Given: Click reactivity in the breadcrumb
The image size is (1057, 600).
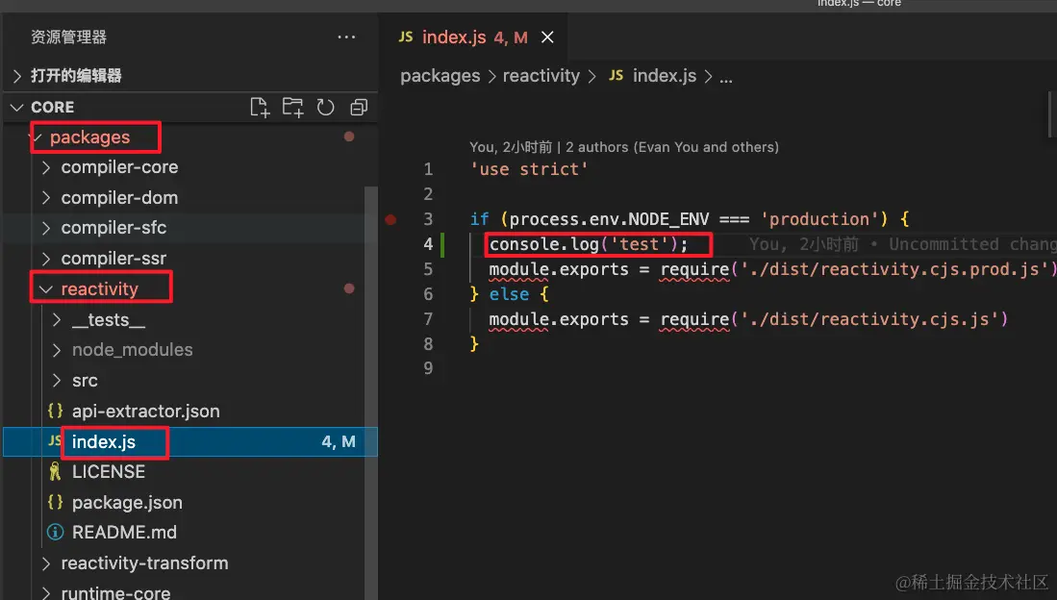Looking at the screenshot, I should point(541,76).
